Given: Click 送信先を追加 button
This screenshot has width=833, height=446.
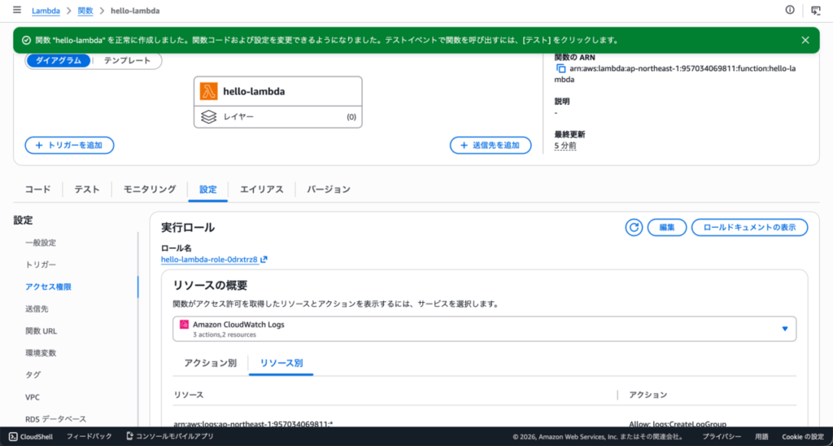Looking at the screenshot, I should coord(491,145).
